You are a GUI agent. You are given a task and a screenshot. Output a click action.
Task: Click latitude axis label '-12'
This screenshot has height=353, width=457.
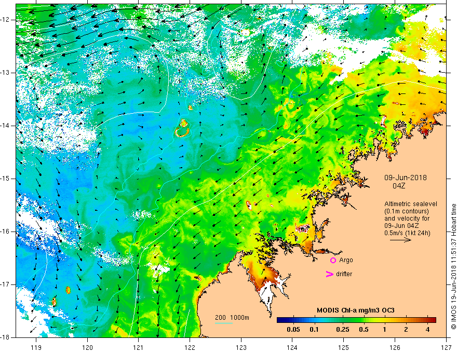[5, 20]
